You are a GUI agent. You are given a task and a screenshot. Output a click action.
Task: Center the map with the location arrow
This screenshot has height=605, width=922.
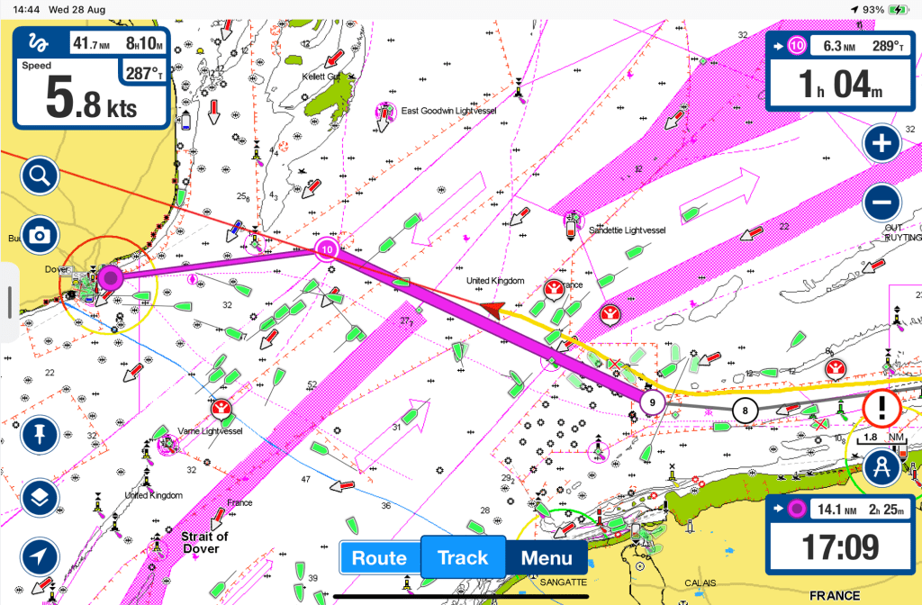[x=40, y=555]
